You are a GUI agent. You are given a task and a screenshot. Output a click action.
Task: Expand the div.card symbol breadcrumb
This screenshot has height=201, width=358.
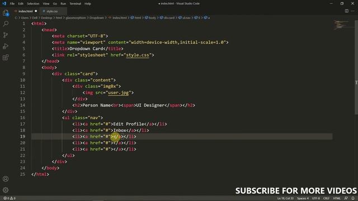167,18
